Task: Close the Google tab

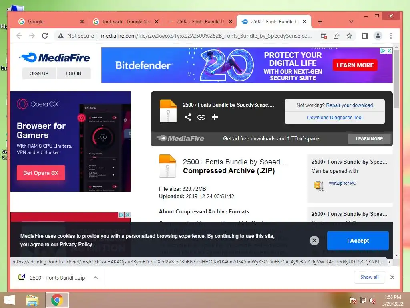Action: pyautogui.click(x=82, y=22)
